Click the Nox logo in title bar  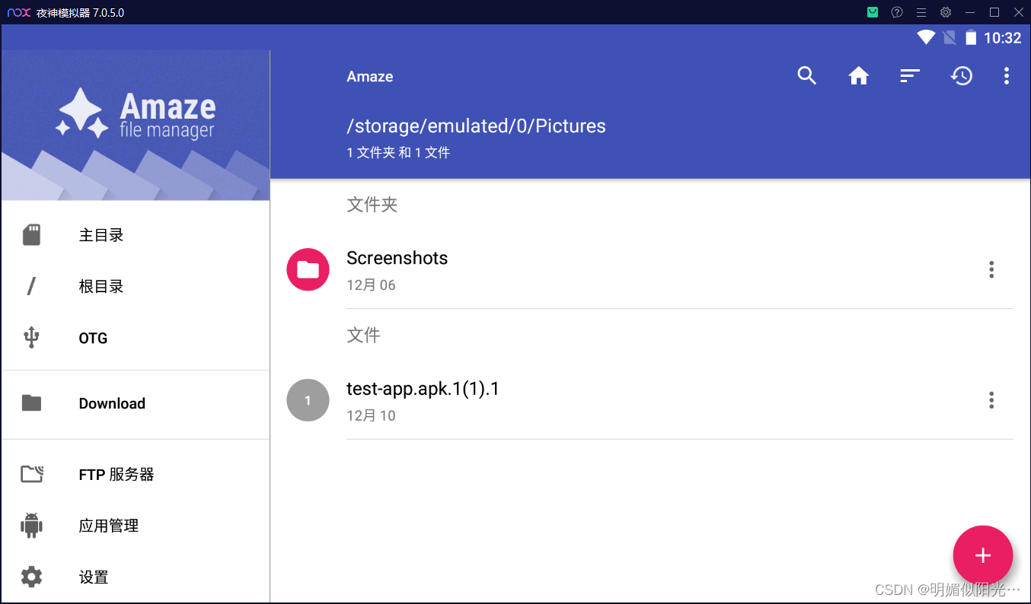pos(19,12)
